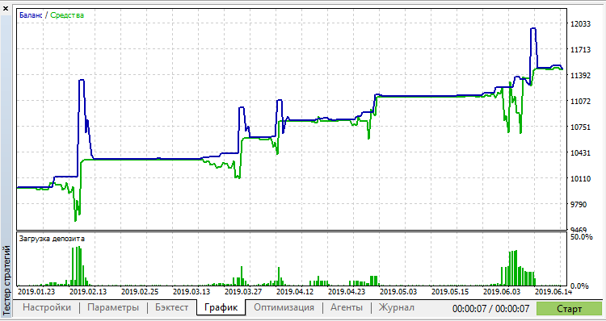This screenshot has height=321, width=606.
Task: Click the Баланс legend label
Action: click(31, 15)
